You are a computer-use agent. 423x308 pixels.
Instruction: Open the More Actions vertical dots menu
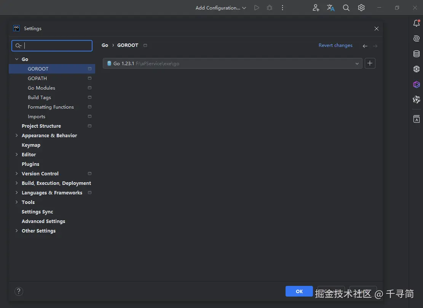[283, 8]
